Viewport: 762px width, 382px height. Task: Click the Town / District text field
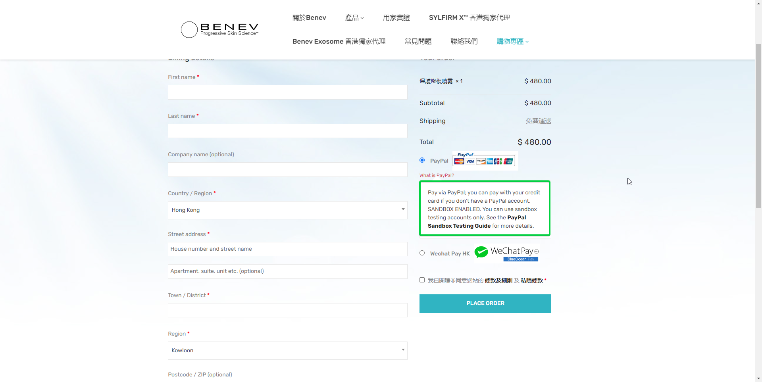287,310
